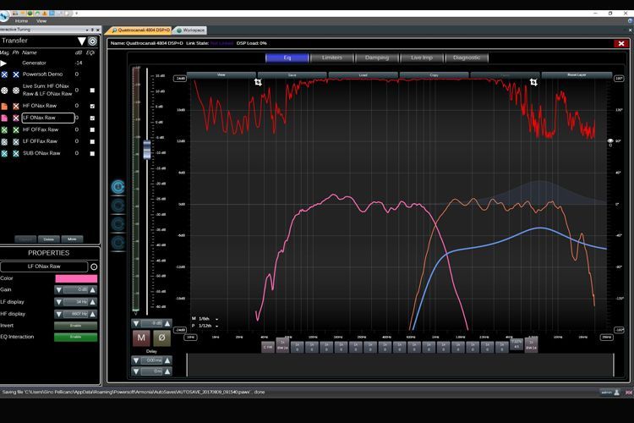Click the Delete button in Transfer panel
The height and width of the screenshot is (423, 634).
48,239
